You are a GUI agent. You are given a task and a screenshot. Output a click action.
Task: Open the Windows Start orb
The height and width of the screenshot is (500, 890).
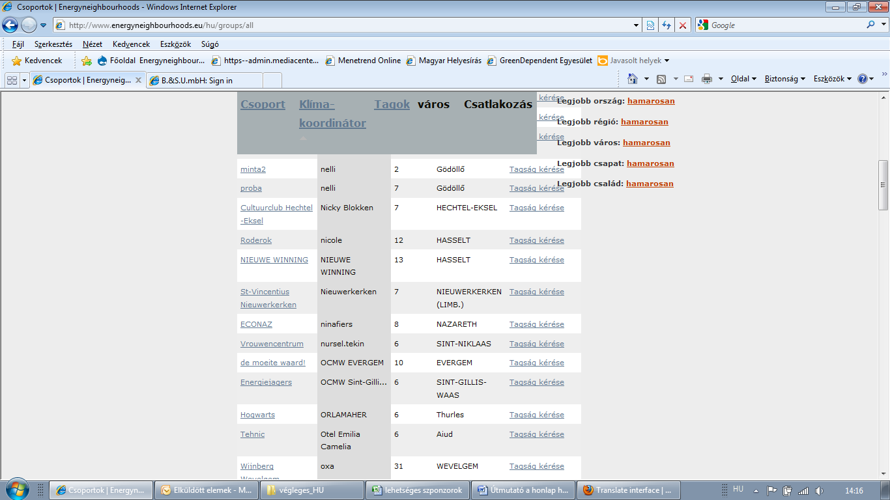[x=16, y=490]
